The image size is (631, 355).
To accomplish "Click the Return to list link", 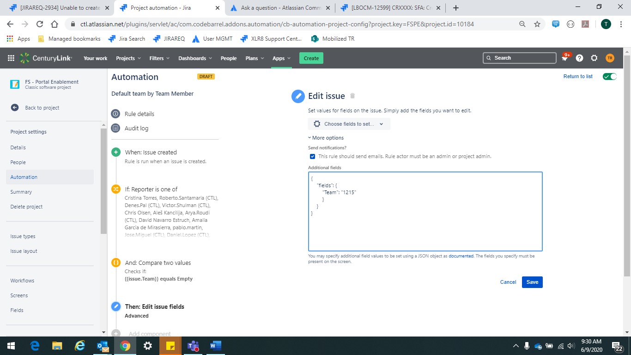I will 578,77.
